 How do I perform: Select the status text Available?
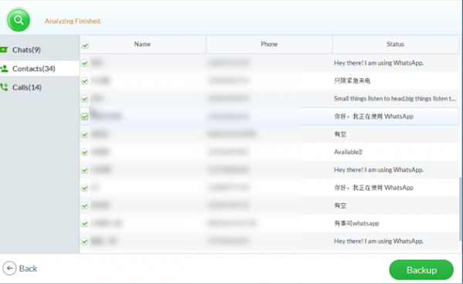[348, 152]
